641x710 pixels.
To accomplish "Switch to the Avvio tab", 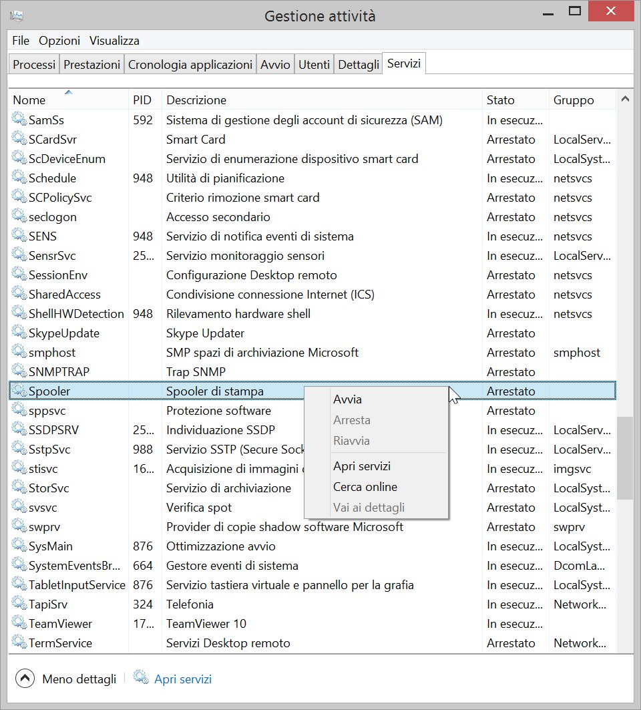I will coord(275,64).
